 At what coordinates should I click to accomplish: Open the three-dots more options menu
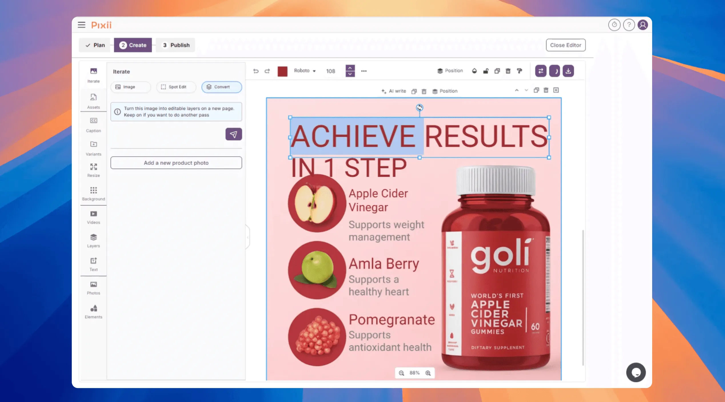point(364,71)
